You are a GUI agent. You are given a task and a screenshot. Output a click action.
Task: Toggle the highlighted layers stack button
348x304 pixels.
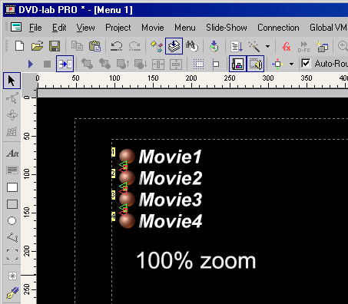point(174,46)
